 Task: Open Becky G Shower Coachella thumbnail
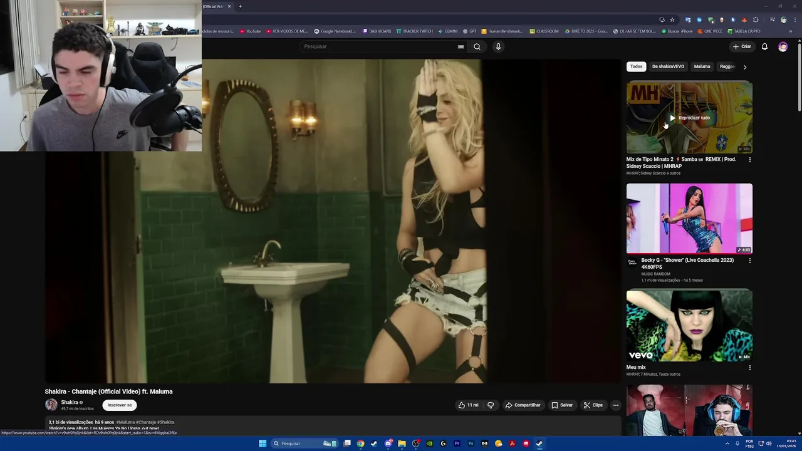(689, 218)
